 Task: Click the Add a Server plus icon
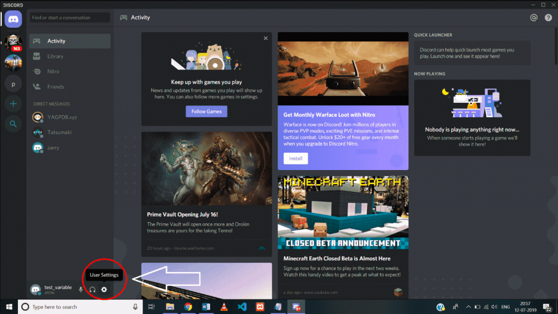coord(13,104)
